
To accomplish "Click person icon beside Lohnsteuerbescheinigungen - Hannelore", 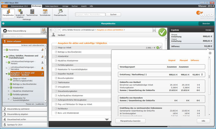I will pyautogui.click(x=42, y=68).
